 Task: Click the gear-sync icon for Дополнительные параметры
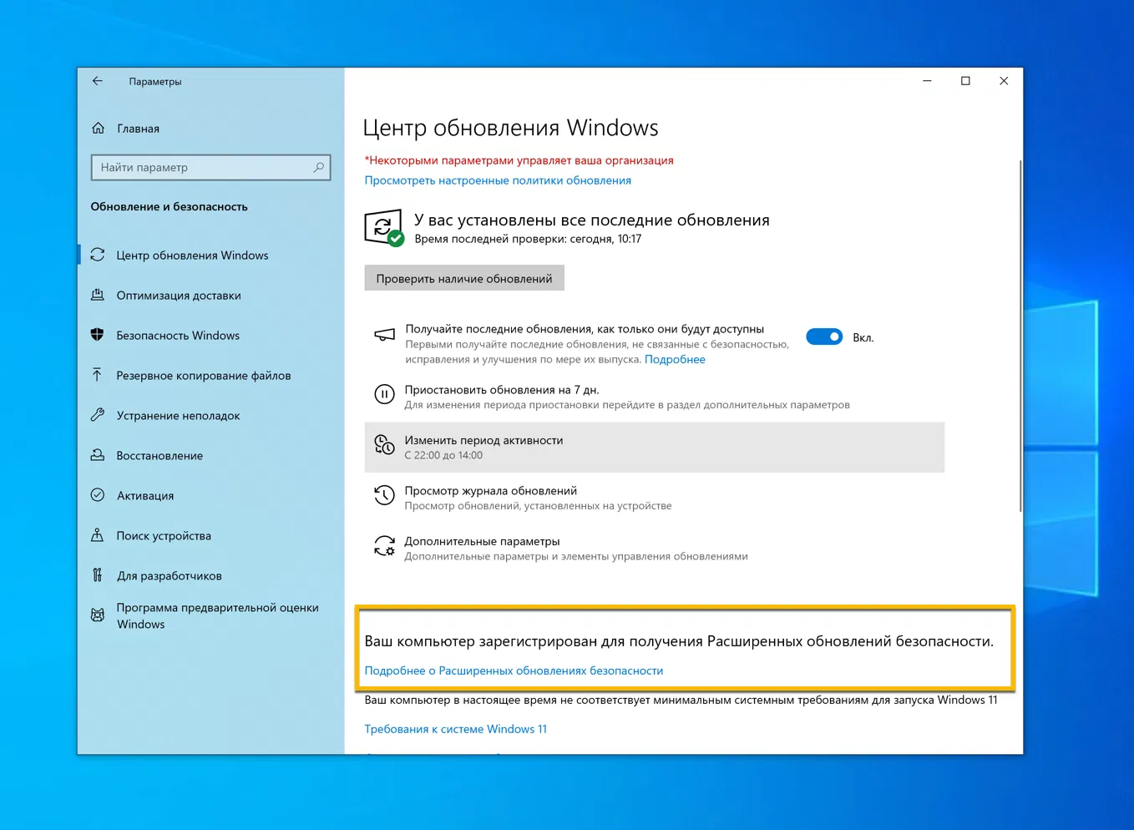click(384, 546)
